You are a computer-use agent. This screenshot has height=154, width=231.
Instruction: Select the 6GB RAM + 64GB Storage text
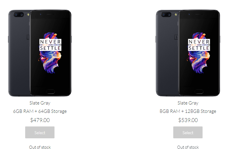pyautogui.click(x=40, y=111)
